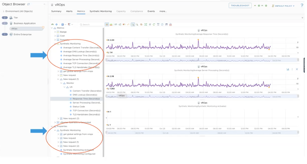Click the Tier count badge showing 2
This screenshot has width=307, height=164.
[5, 17]
